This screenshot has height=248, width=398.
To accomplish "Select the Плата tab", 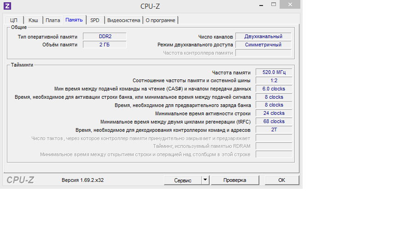I will click(x=53, y=20).
